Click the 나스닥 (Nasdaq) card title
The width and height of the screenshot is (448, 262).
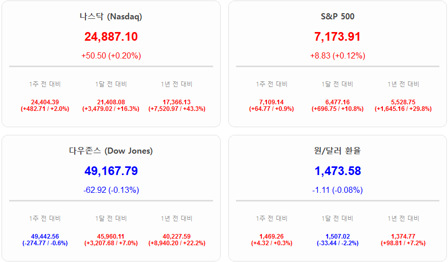(x=111, y=16)
